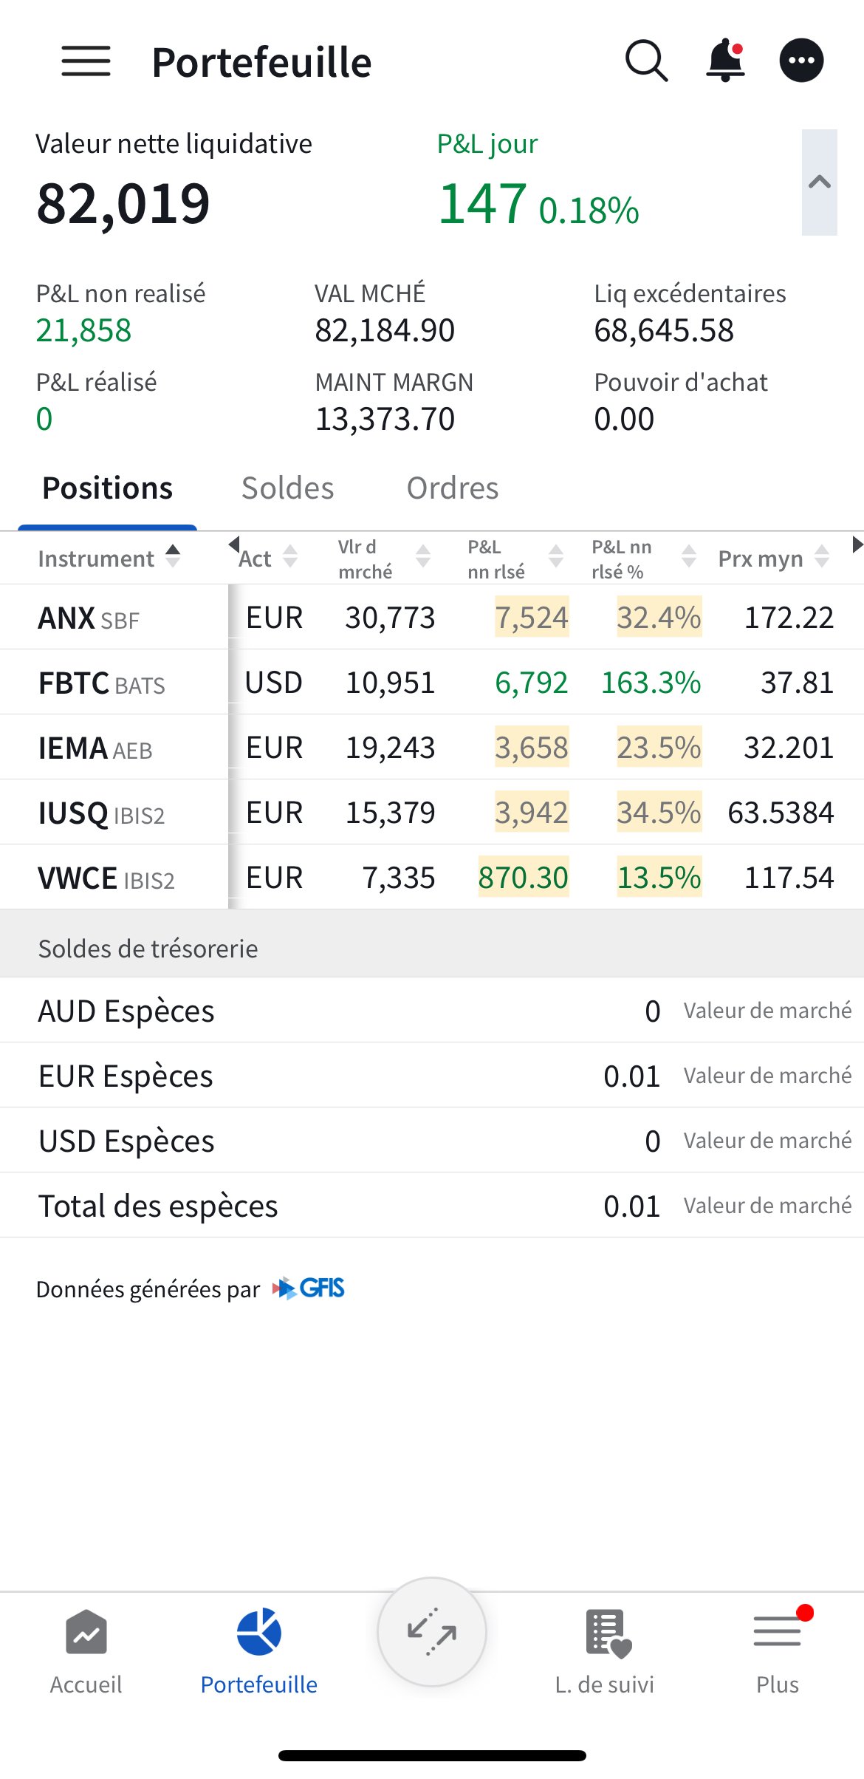864x1779 pixels.
Task: Sort by P&L nn rlsé % column
Action: [642, 559]
